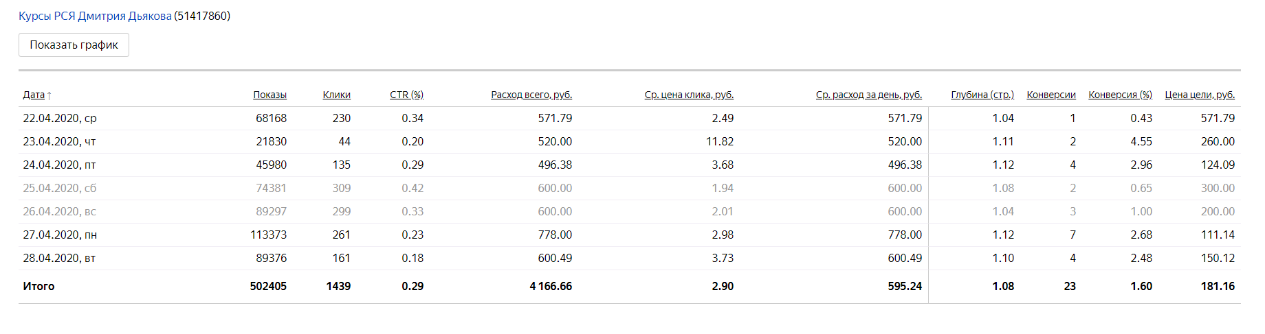The width and height of the screenshot is (1265, 334).
Task: Click the ascending sort arrow next to Дата
Action: click(49, 95)
